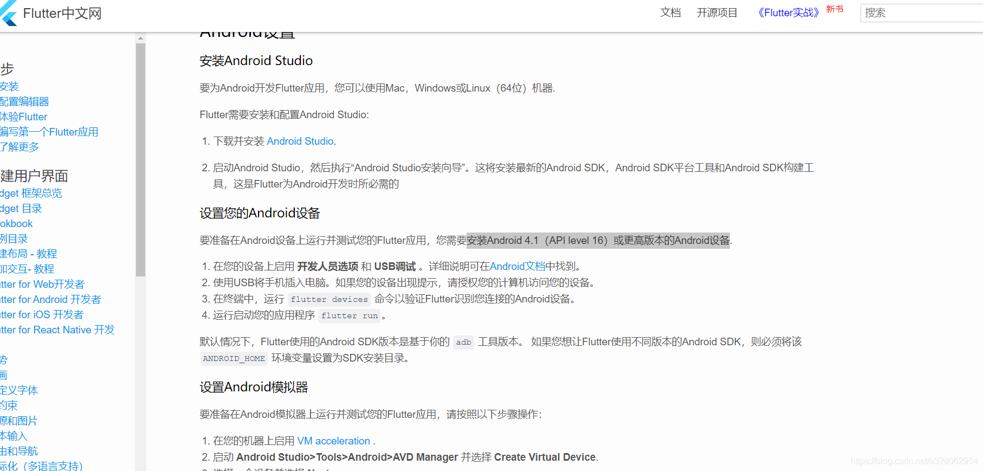983x471 pixels.
Task: Click the sidebar heading 构建用户界面
Action: click(x=34, y=176)
